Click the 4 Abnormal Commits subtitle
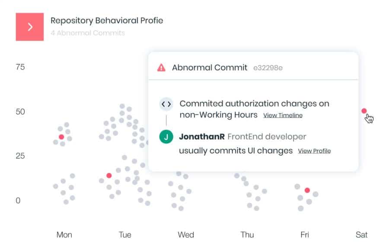Viewport: 389px width, 252px height. (88, 33)
